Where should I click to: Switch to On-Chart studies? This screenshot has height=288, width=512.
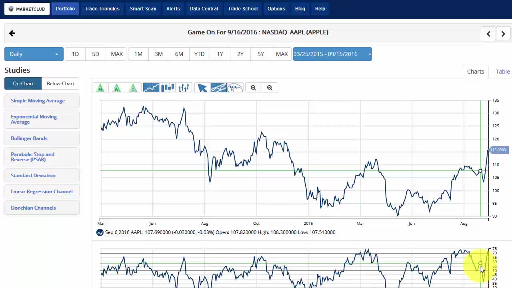coord(23,83)
